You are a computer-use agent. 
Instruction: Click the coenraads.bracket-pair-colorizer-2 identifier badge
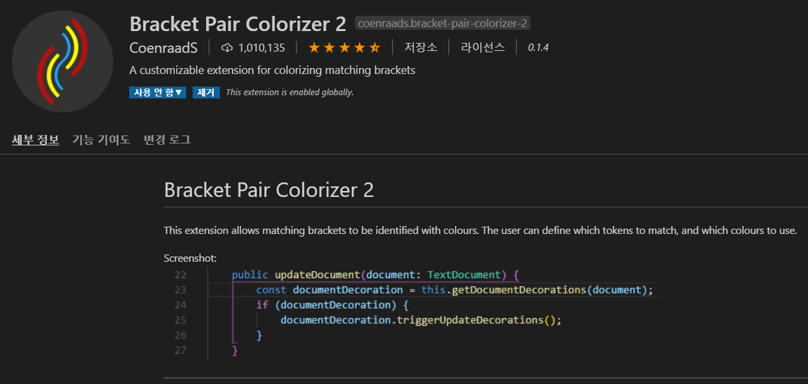coord(442,22)
